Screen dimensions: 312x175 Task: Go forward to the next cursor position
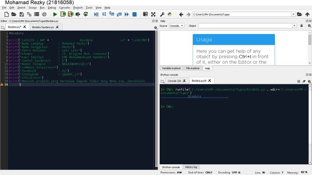[x=189, y=14]
